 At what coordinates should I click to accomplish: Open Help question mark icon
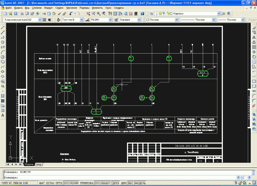[143, 14]
